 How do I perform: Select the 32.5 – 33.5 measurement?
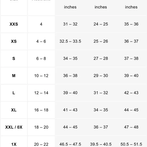pos(70,41)
